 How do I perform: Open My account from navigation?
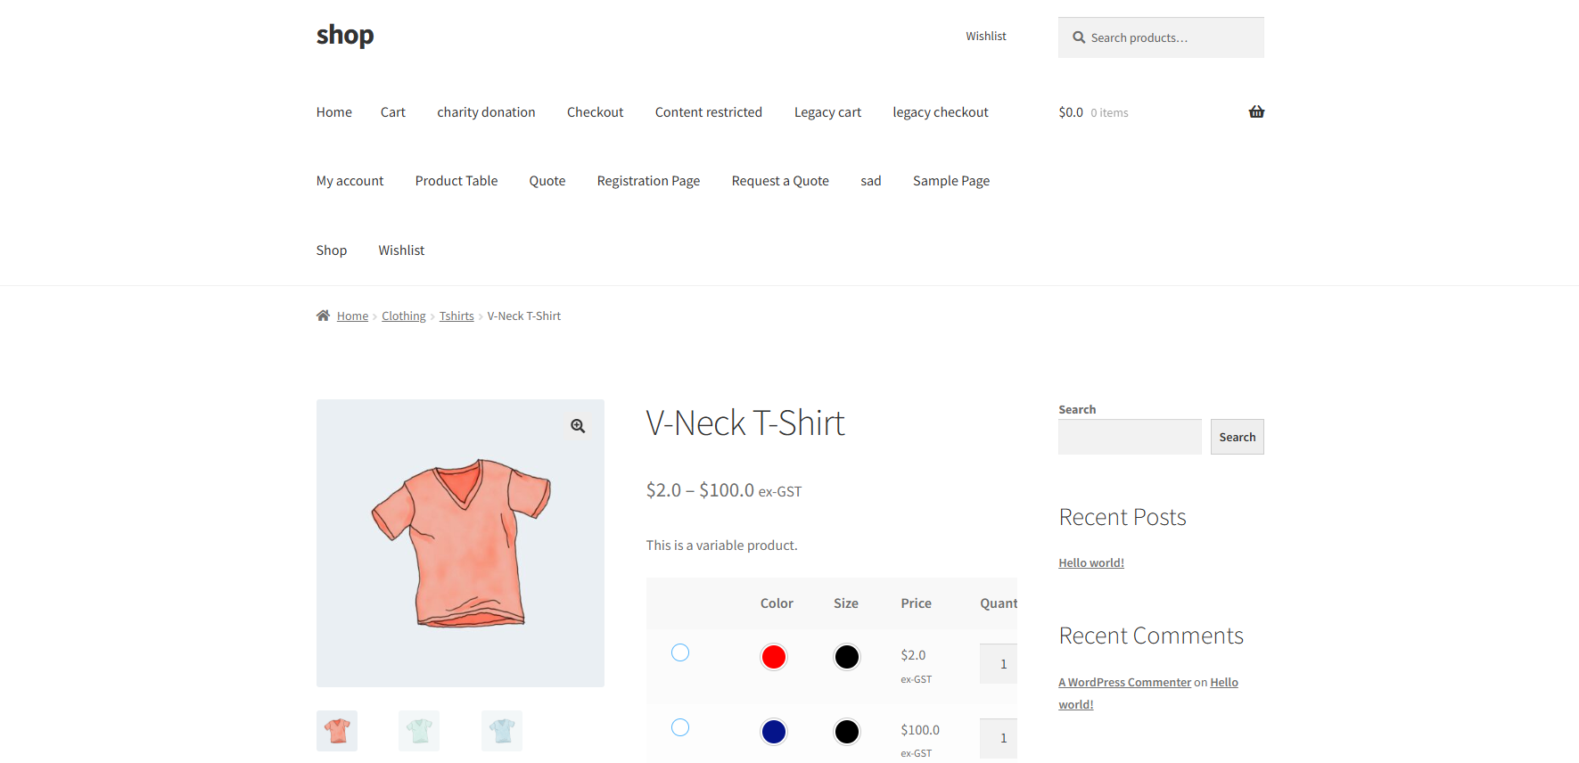(x=350, y=181)
